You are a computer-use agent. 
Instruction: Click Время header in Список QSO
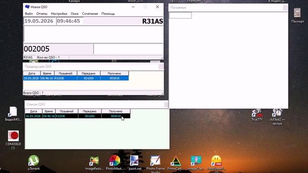click(49, 111)
